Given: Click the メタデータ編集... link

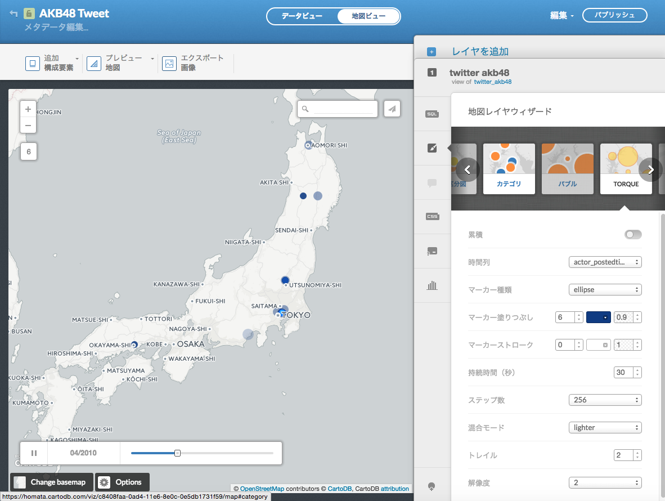Looking at the screenshot, I should click(56, 28).
